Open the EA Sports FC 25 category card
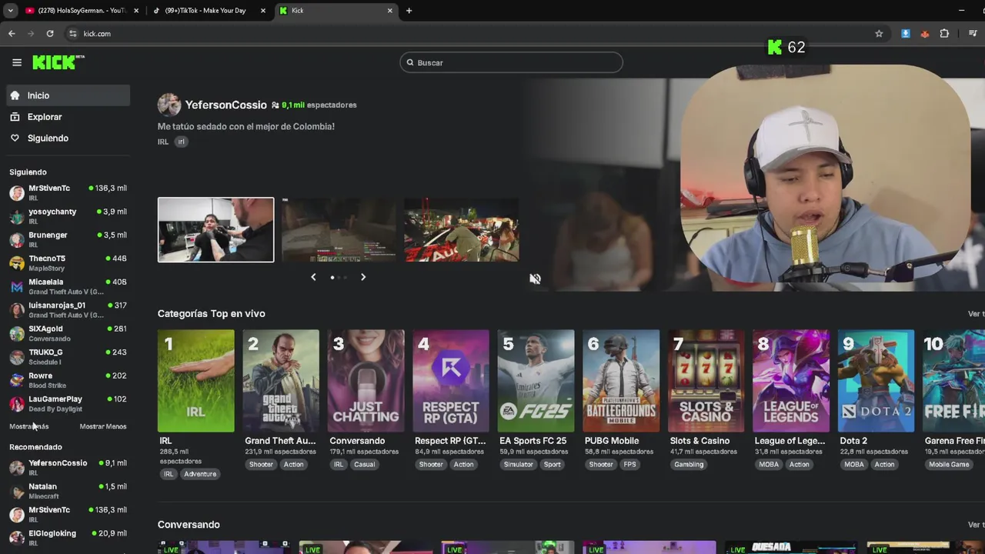The width and height of the screenshot is (985, 554). [536, 381]
